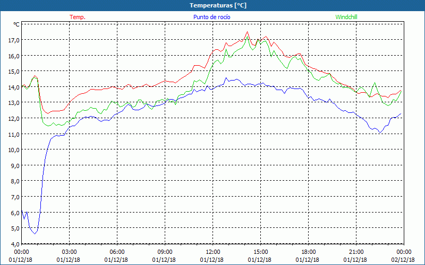Click the 01/12/18 date under 21:00
Viewport: 425px width, 265px height.
(x=355, y=260)
